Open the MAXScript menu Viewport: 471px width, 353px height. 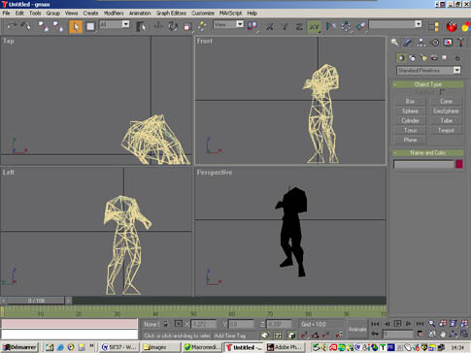(x=230, y=14)
